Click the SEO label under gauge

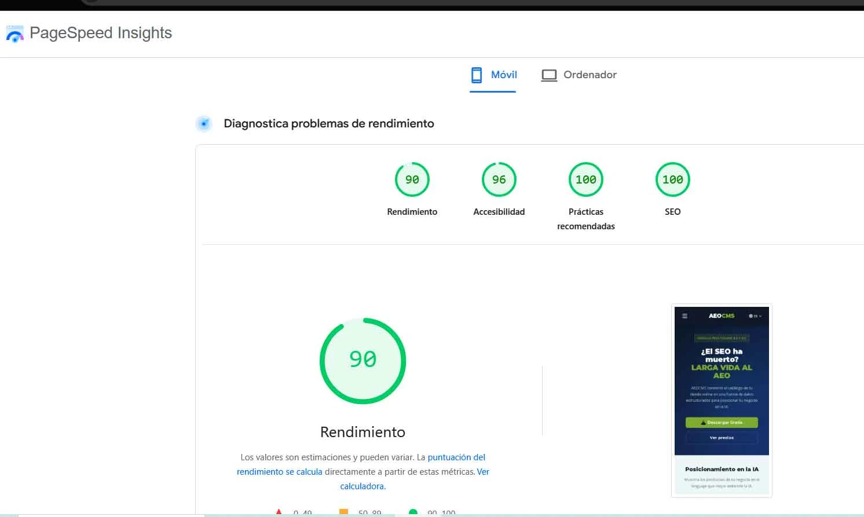[x=673, y=212]
